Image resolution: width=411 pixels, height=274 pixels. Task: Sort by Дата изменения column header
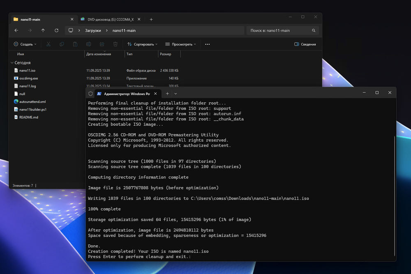tap(99, 54)
